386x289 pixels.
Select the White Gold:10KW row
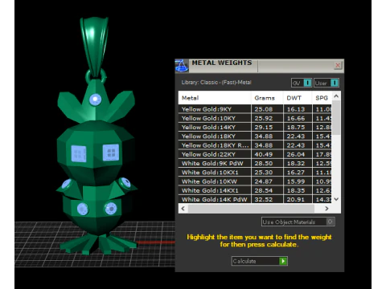[255, 181]
